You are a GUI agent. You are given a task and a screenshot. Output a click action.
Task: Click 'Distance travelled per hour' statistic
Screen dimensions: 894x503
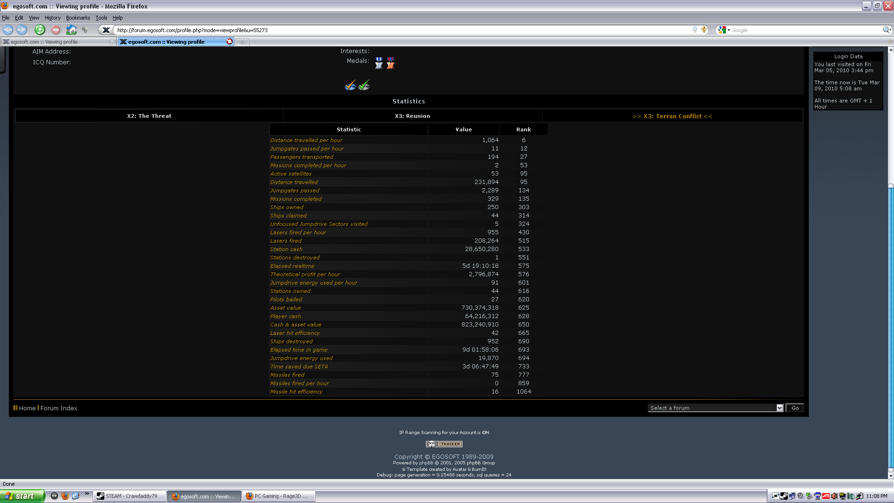pyautogui.click(x=306, y=140)
